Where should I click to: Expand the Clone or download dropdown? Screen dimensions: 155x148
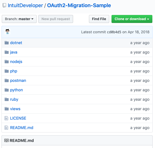point(132,19)
